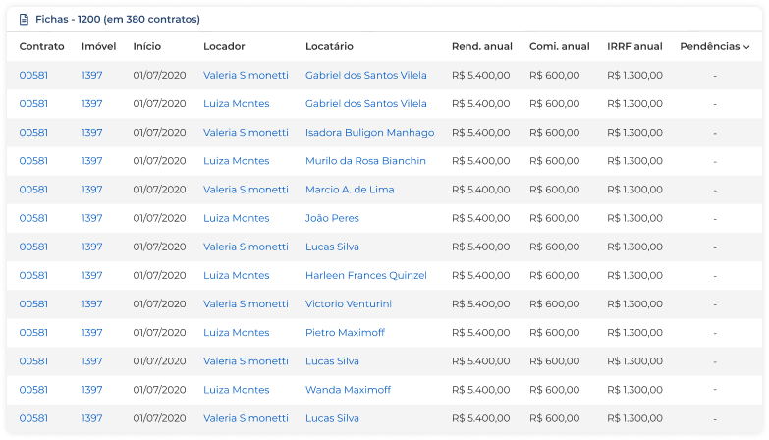769x440 pixels.
Task: Open the Wanda Maximoff link
Action: tap(348, 390)
